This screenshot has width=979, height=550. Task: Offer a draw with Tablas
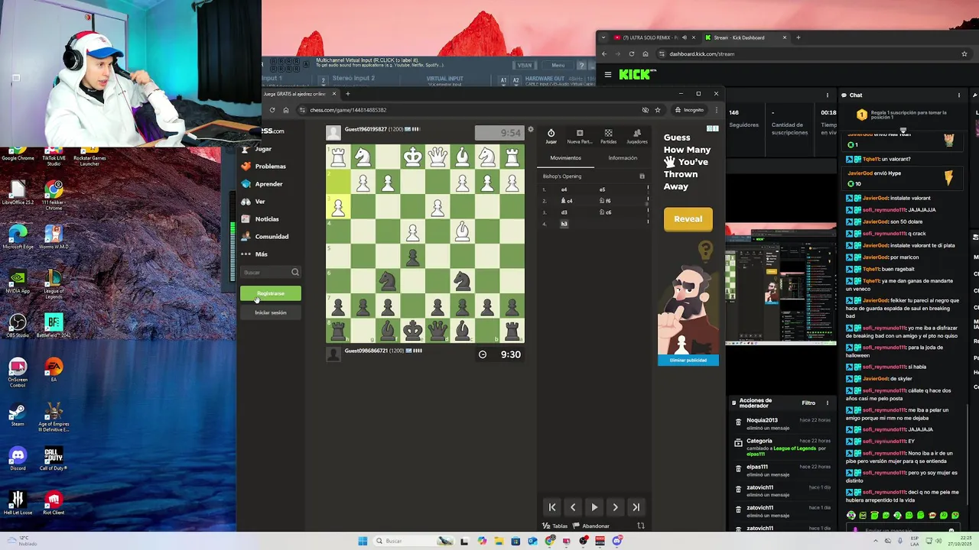pos(555,526)
